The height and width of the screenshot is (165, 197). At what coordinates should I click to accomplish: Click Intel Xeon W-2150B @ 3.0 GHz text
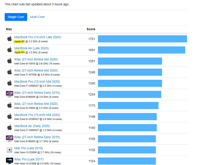pyautogui.click(x=37, y=164)
